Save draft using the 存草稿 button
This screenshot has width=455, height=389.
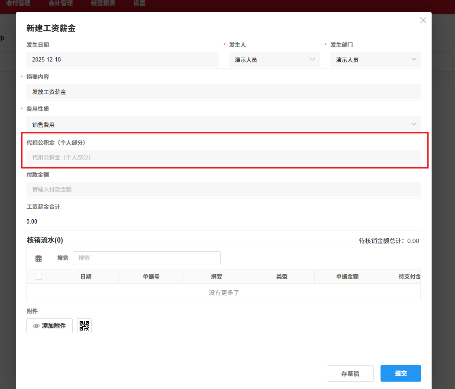pos(350,373)
